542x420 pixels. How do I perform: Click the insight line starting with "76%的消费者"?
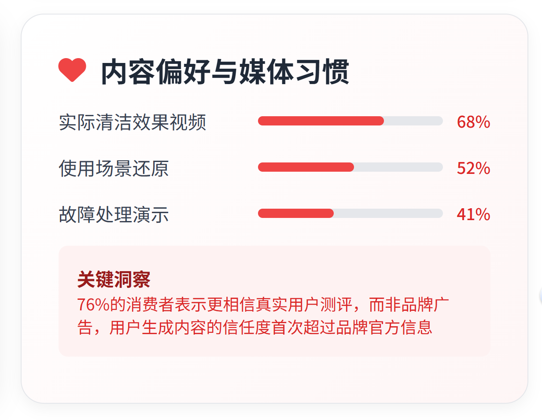tap(263, 305)
